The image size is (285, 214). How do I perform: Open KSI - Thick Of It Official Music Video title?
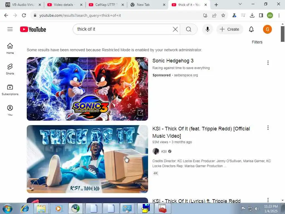point(201,132)
